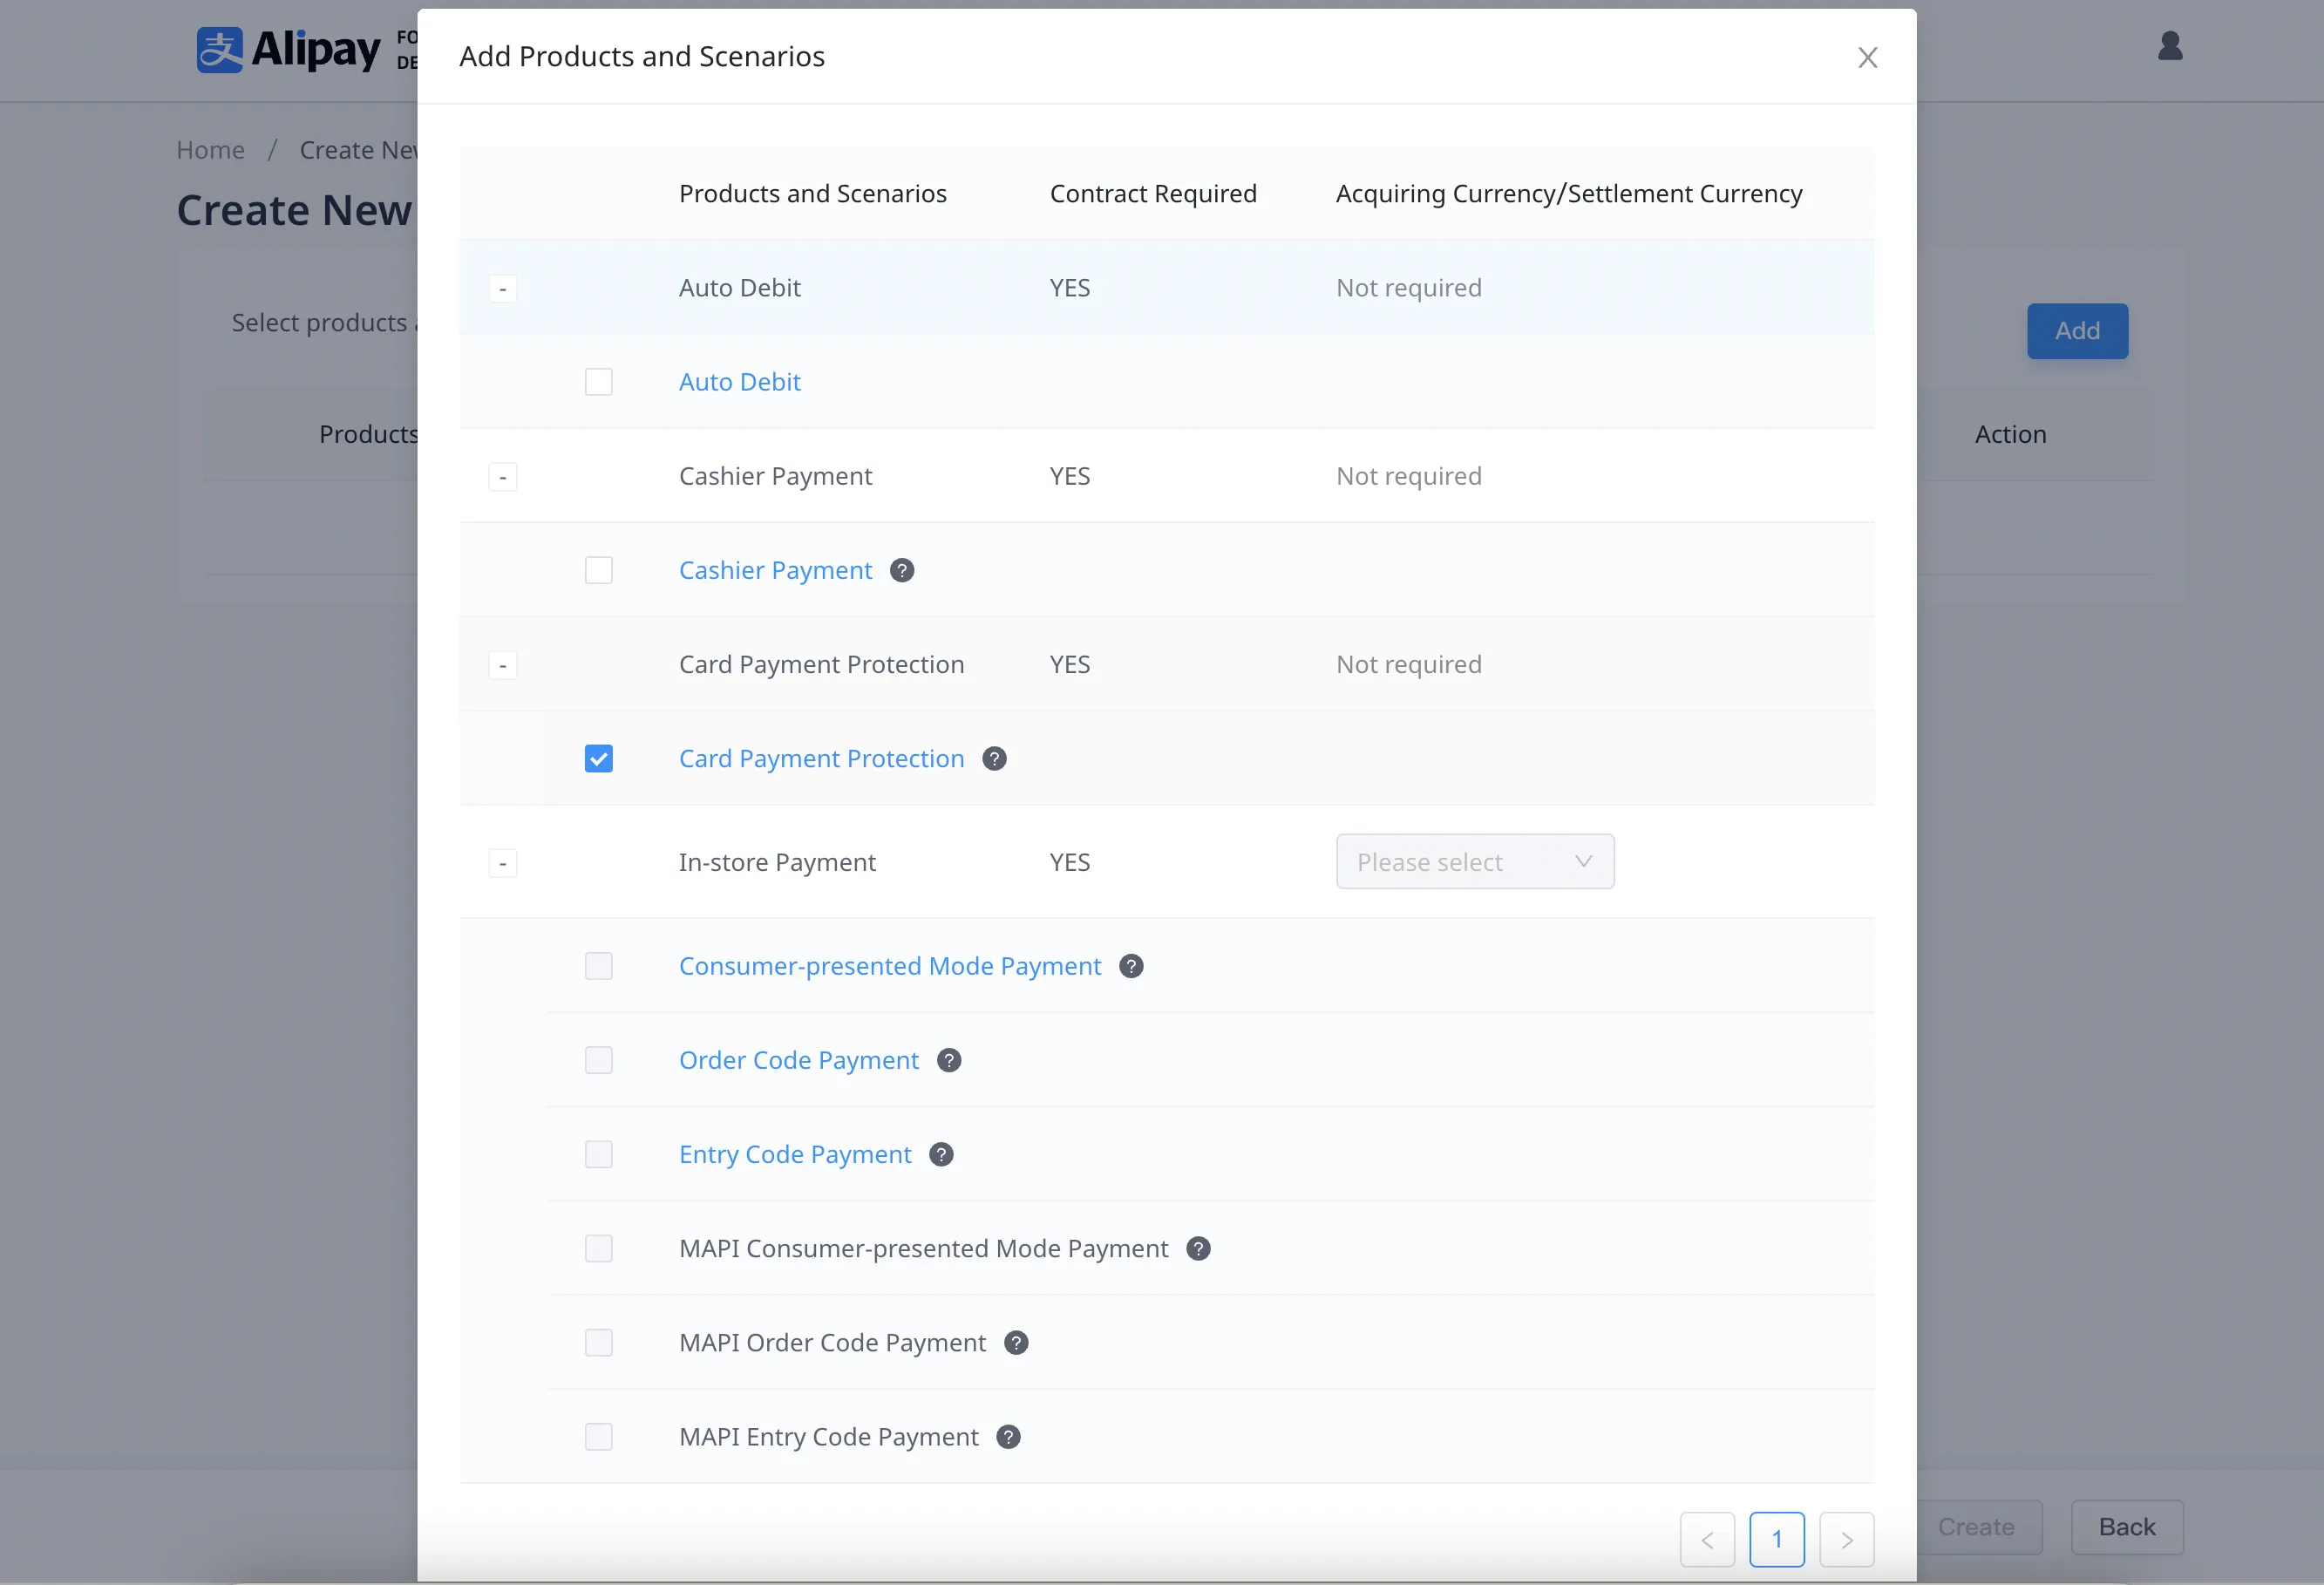
Task: Click the next page arrow
Action: coord(1845,1538)
